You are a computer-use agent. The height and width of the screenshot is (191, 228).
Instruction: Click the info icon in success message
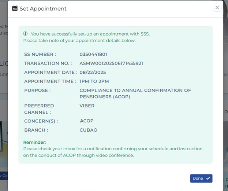coord(25,34)
